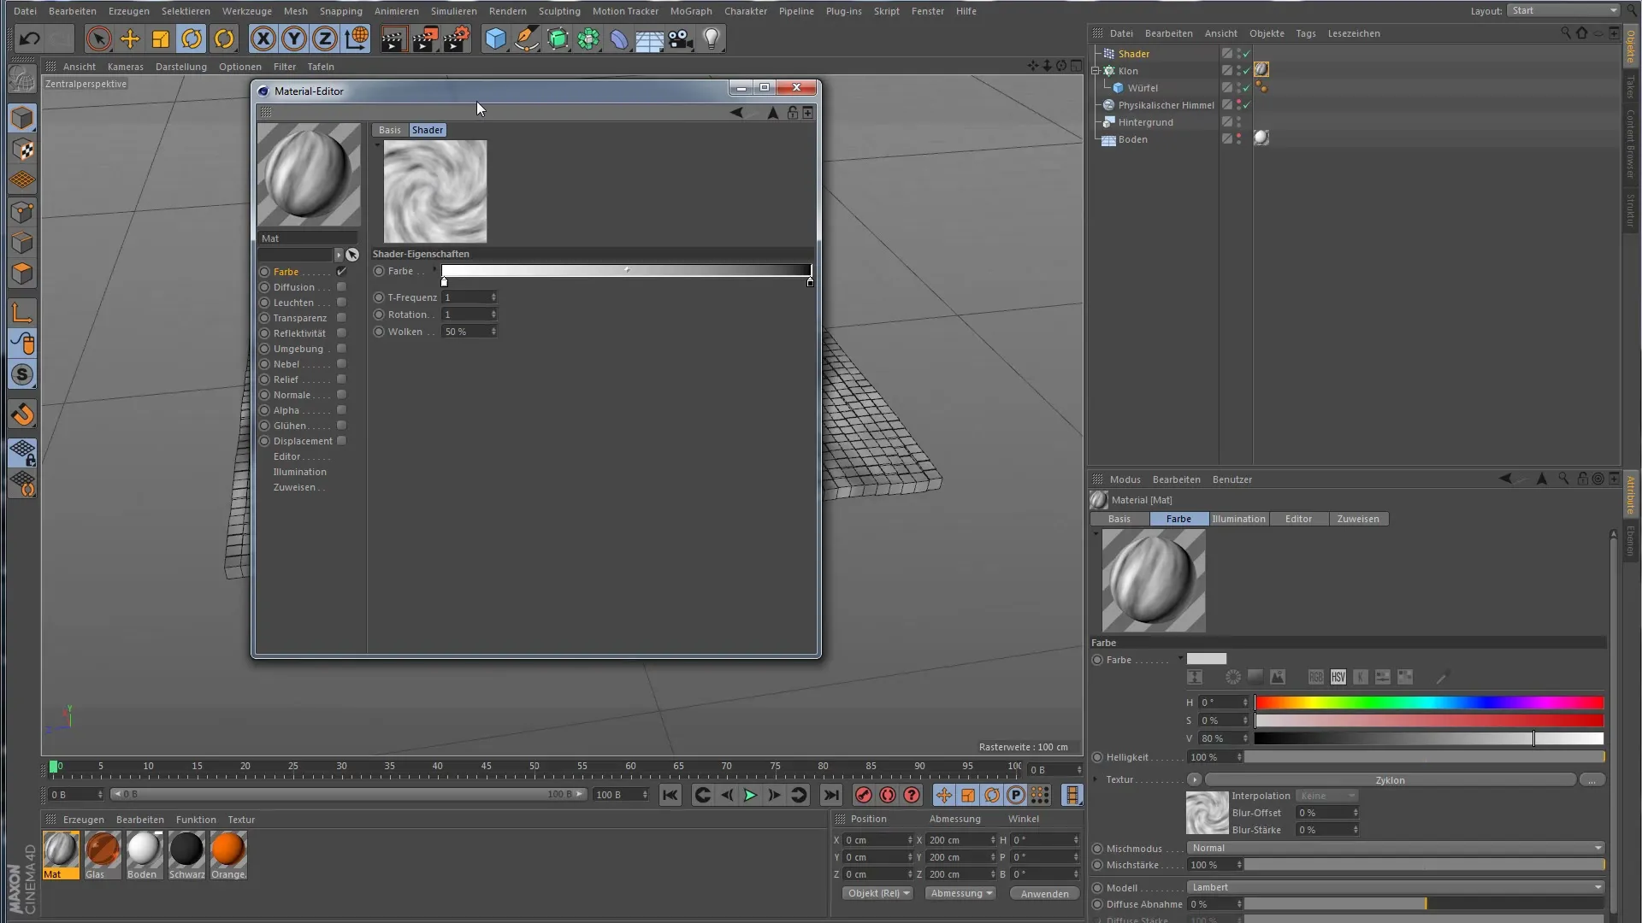Enable the Alpha channel checkbox
This screenshot has height=923, width=1642.
pos(341,410)
